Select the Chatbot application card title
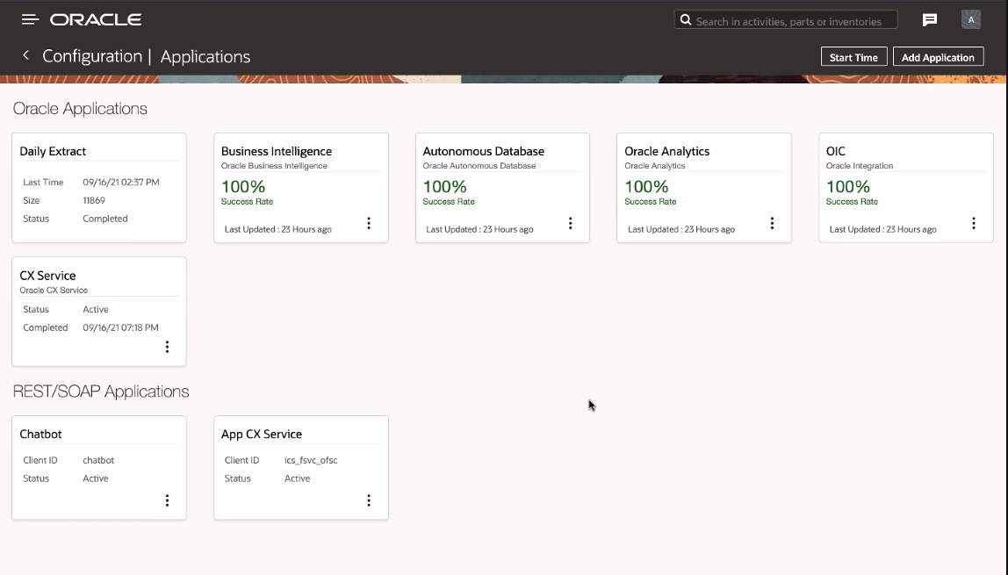The height and width of the screenshot is (575, 1008). [41, 434]
